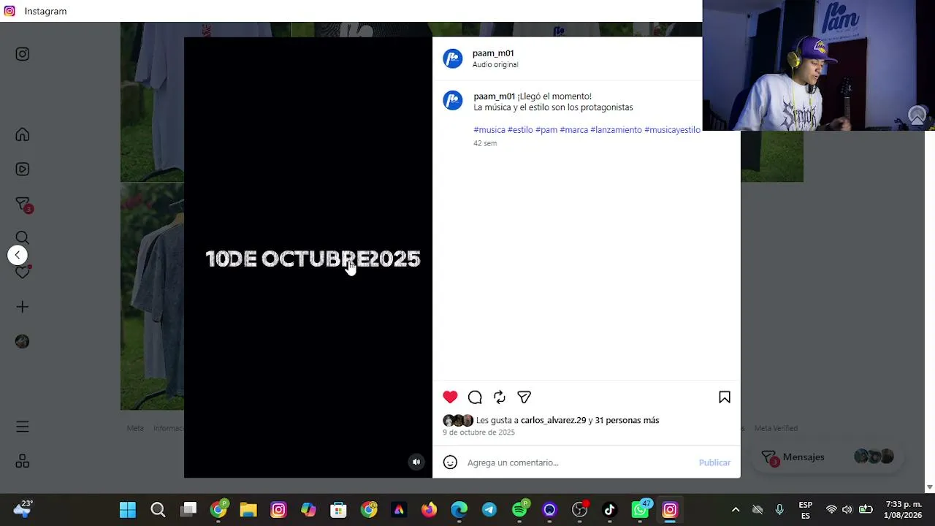Toggle the video sound speaker icon
Viewport: 935px width, 526px height.
416,462
